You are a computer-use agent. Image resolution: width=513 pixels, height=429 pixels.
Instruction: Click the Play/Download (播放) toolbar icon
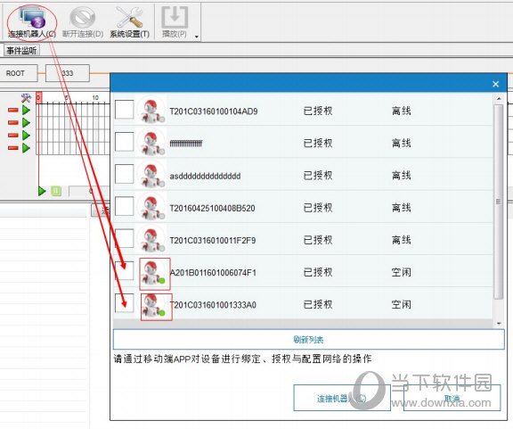click(x=175, y=17)
